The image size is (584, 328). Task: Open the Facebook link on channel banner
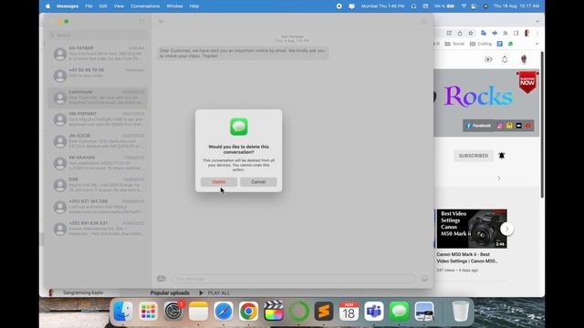coord(478,126)
